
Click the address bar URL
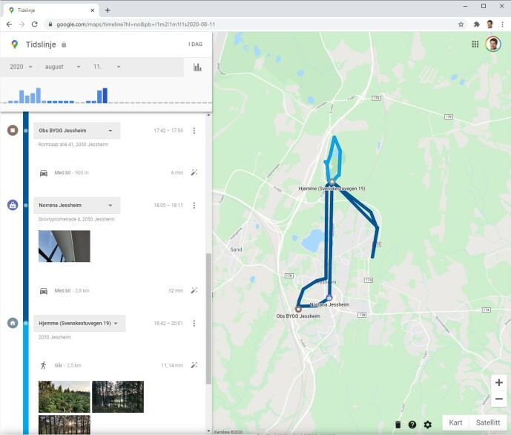pos(136,24)
